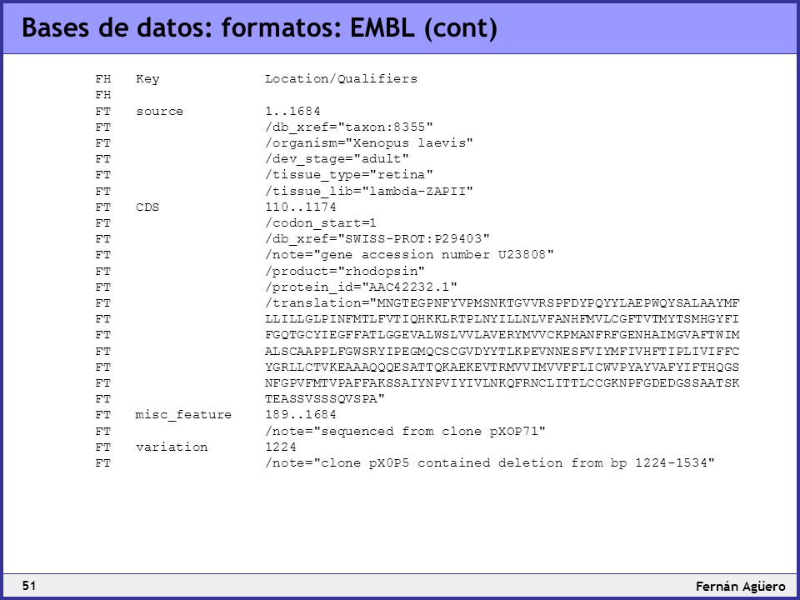Image resolution: width=800 pixels, height=600 pixels.
Task: Select the /organism="Xenopus laevis" line
Action: pyautogui.click(x=369, y=142)
